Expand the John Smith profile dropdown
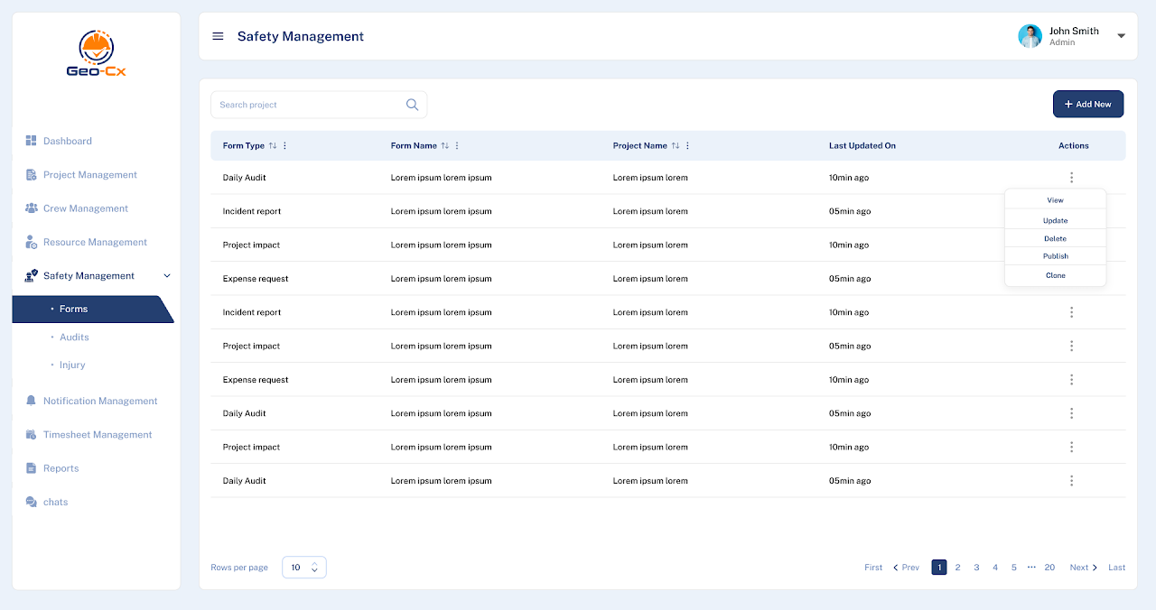1156x610 pixels. click(x=1121, y=36)
